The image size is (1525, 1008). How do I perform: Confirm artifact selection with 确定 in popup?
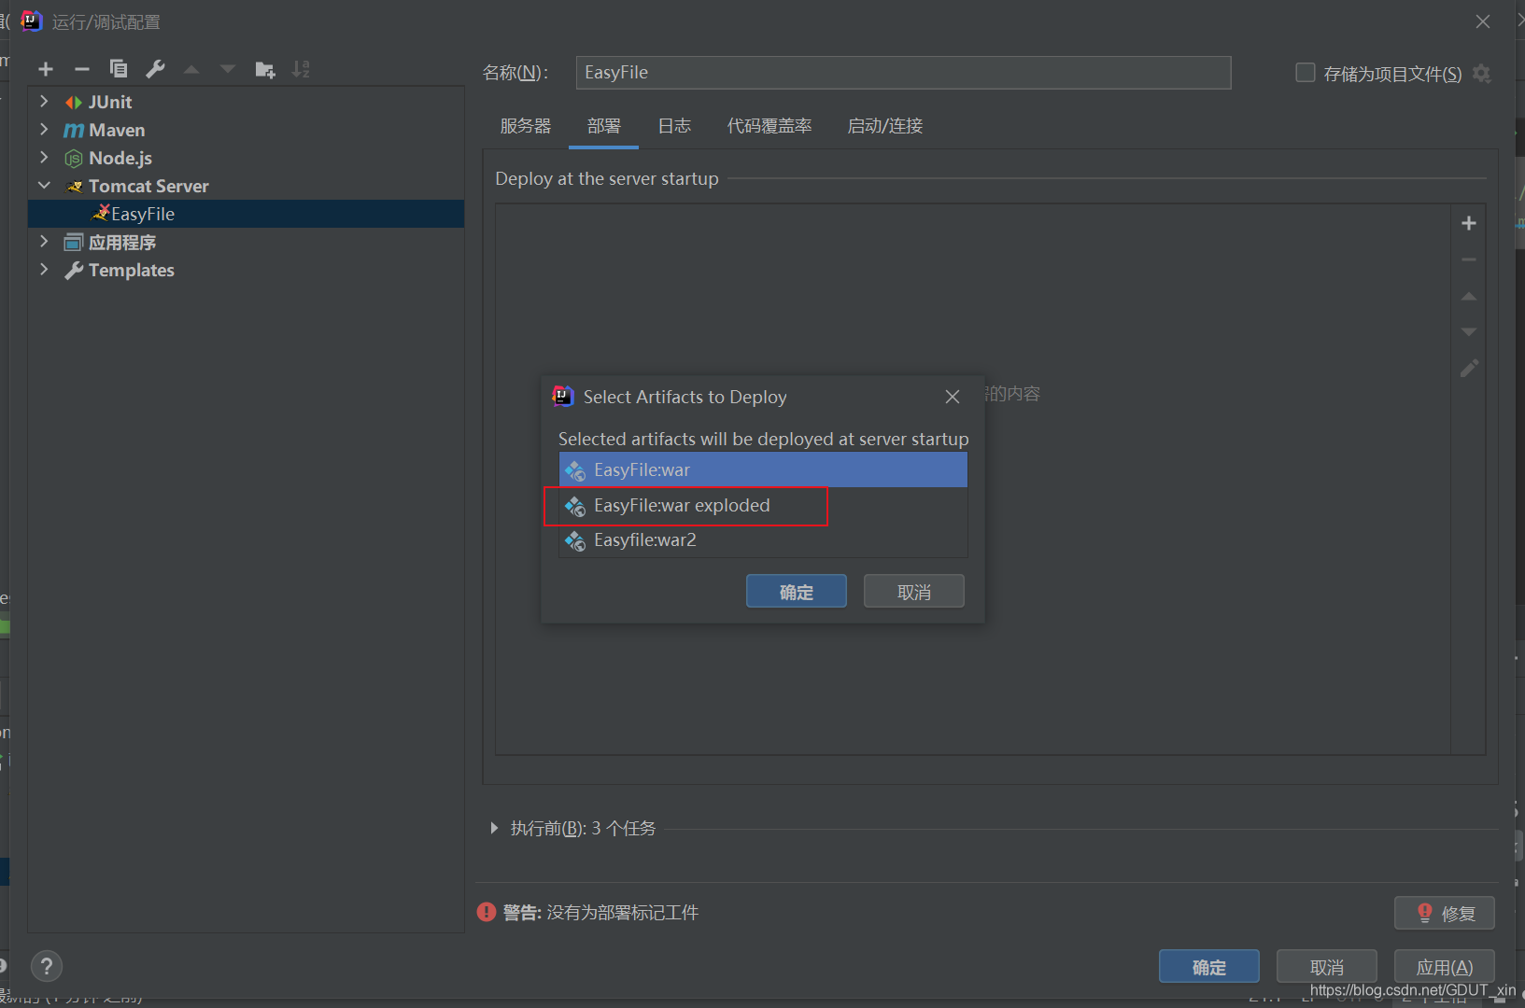point(797,592)
